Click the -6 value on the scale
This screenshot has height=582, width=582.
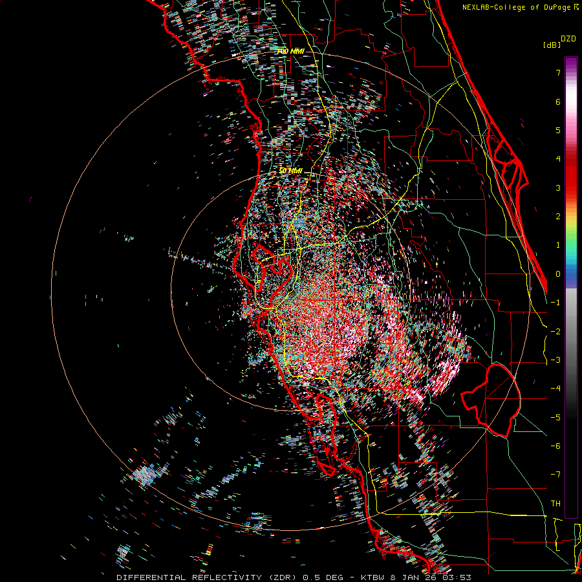555,446
